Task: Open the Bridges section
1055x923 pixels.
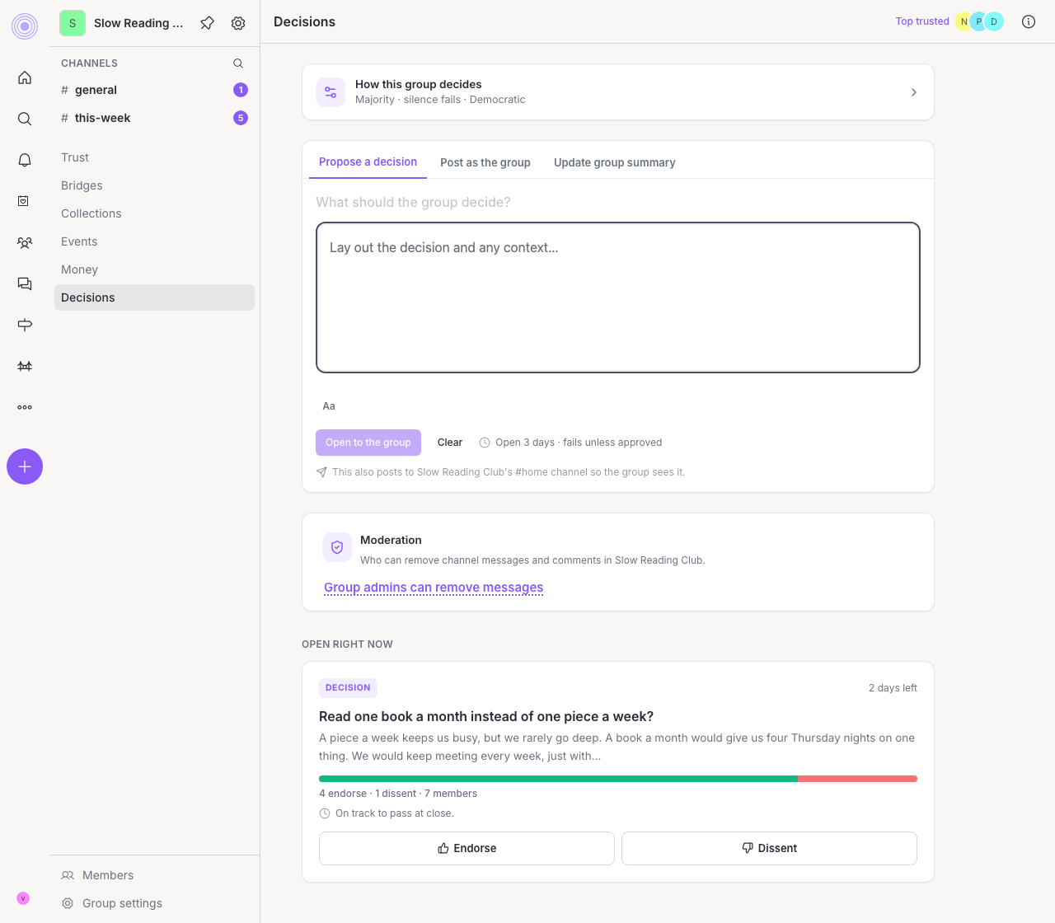Action: click(154, 185)
